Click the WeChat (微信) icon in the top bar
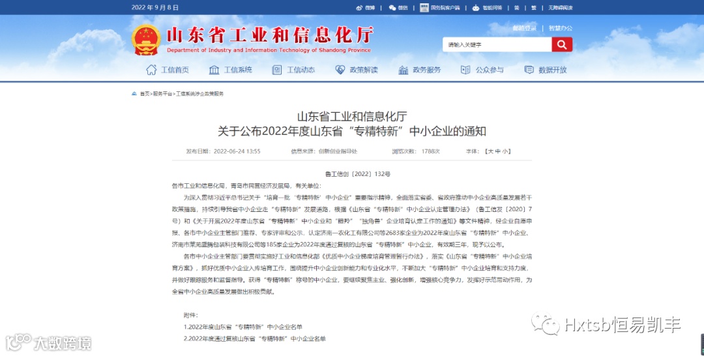 click(392, 8)
